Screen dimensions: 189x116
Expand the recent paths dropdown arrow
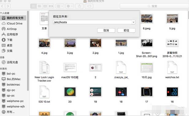pos(133,22)
